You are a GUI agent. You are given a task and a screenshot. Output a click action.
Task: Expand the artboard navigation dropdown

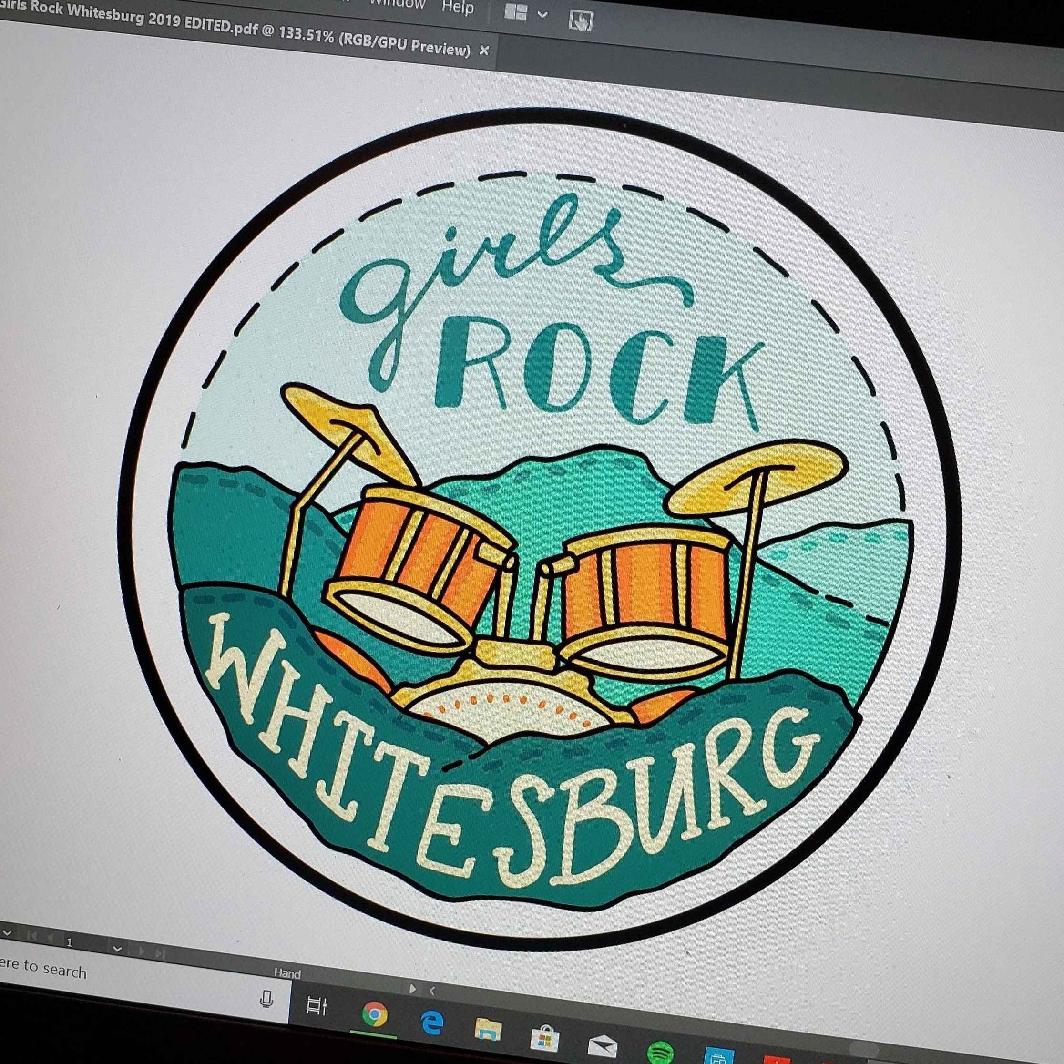[117, 949]
